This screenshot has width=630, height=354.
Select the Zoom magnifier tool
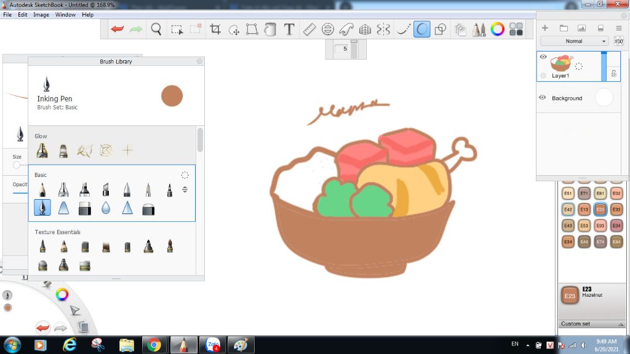pyautogui.click(x=156, y=29)
